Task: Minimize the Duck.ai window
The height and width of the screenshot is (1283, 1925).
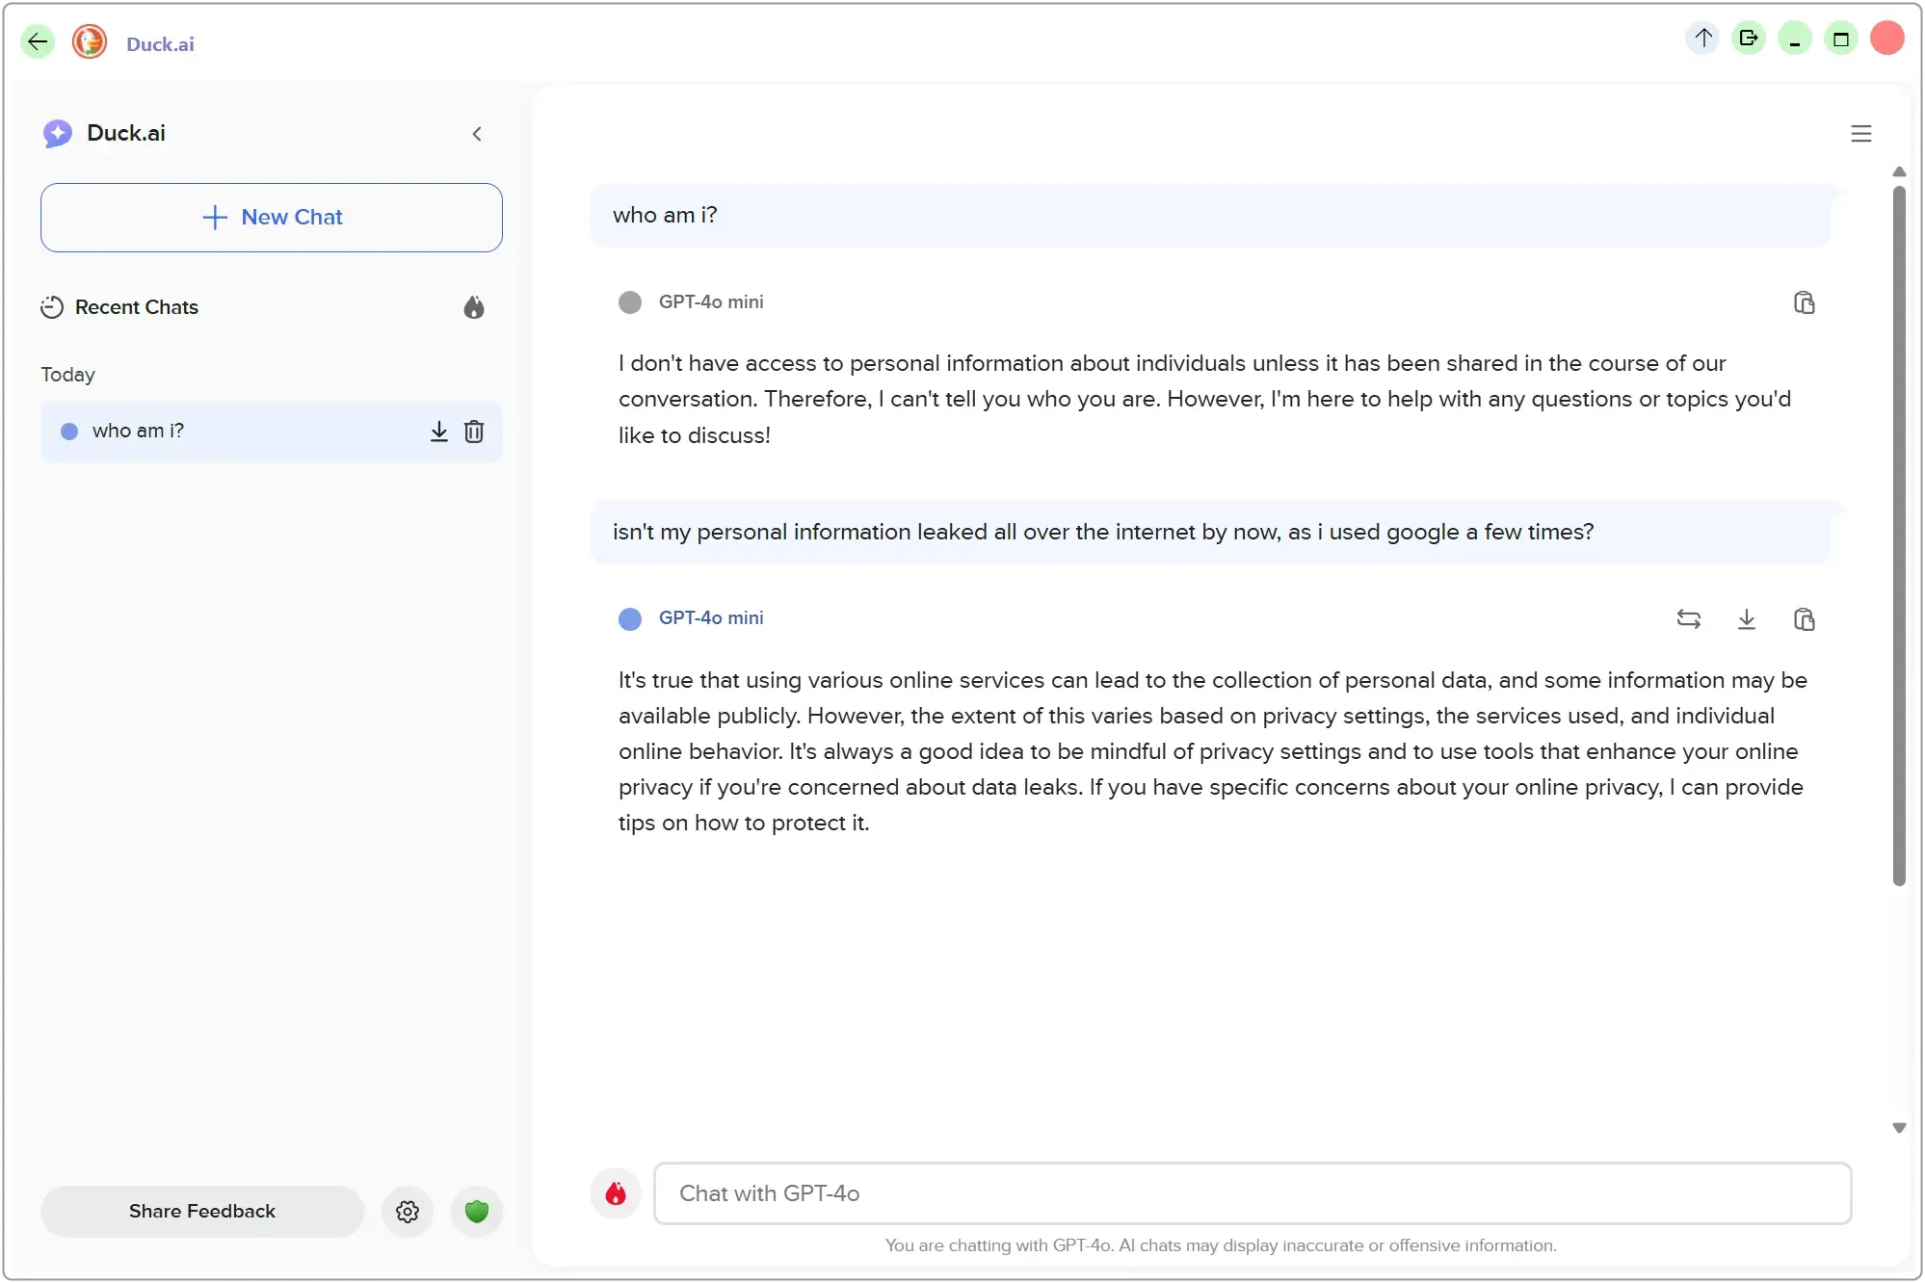Action: pyautogui.click(x=1795, y=39)
